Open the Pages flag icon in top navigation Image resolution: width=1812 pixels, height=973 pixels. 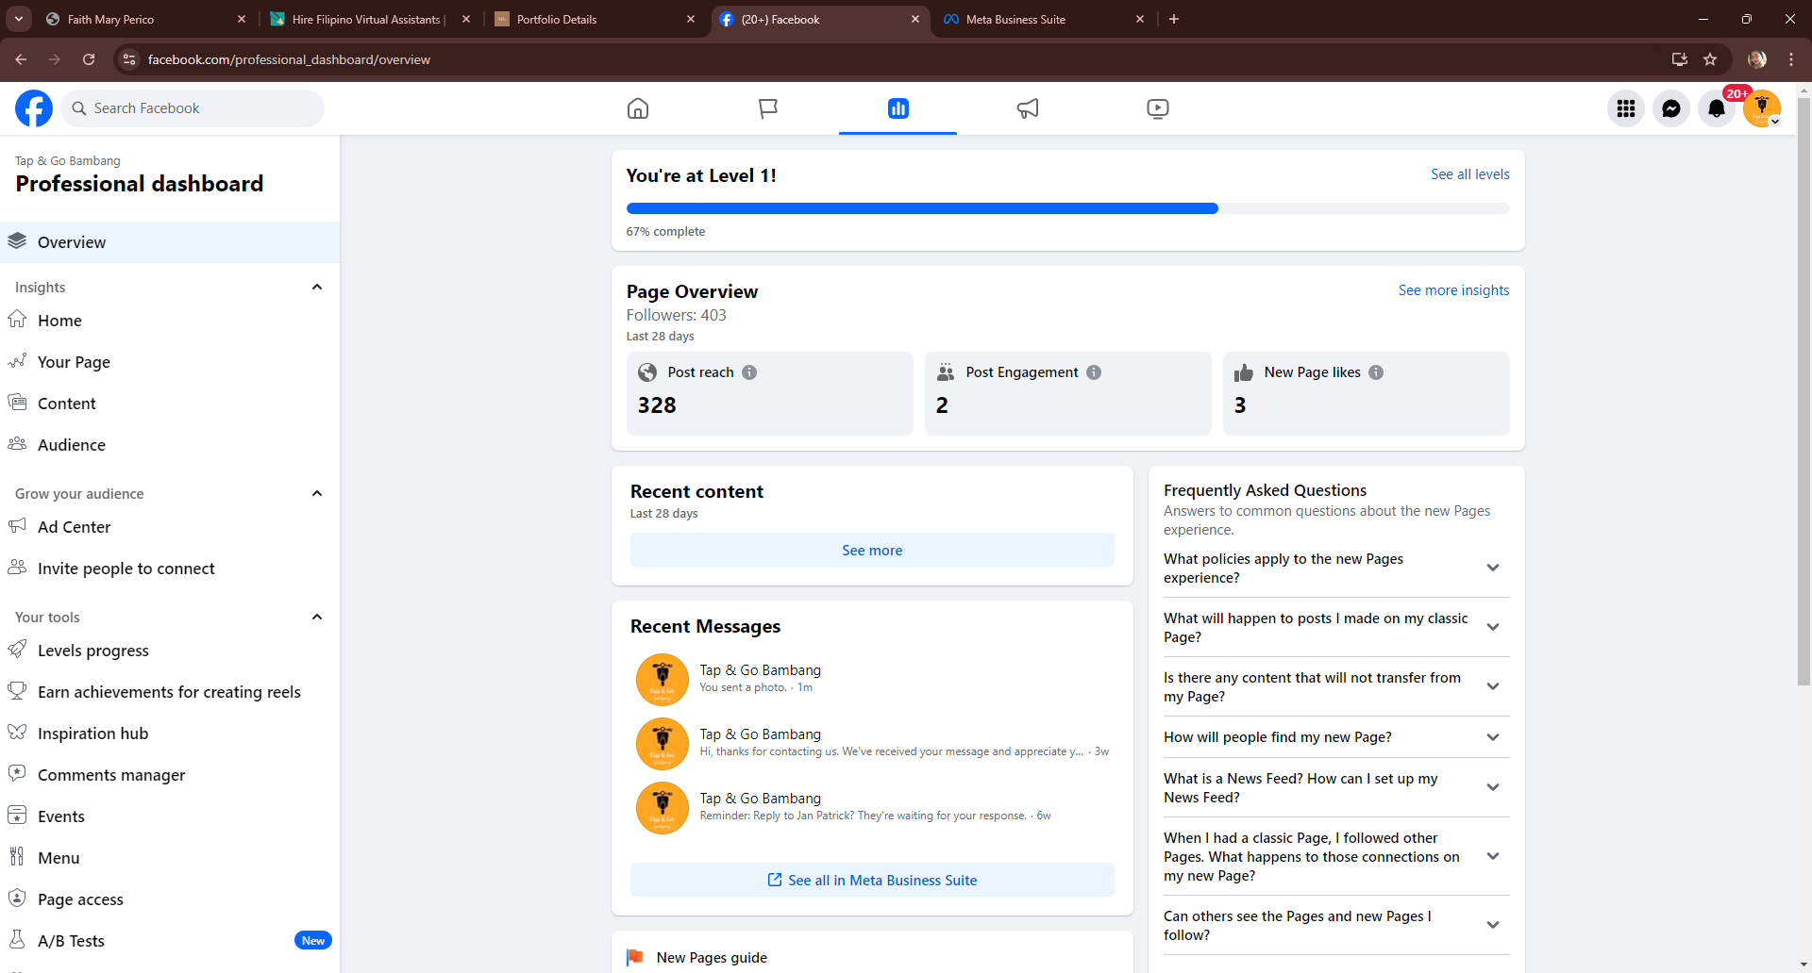[768, 108]
